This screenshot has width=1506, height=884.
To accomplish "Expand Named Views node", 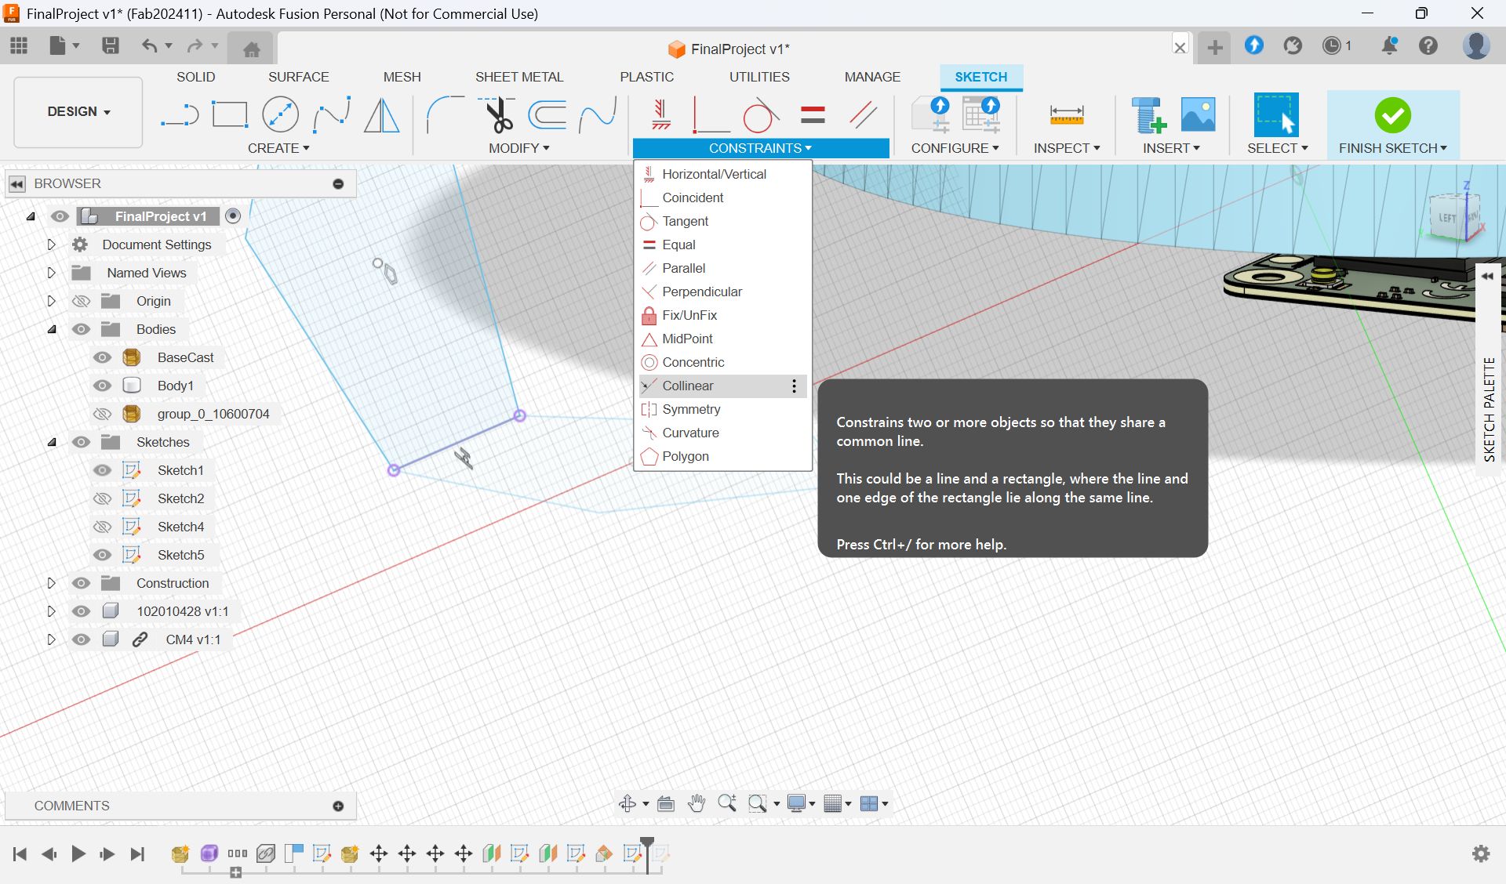I will pos(51,273).
